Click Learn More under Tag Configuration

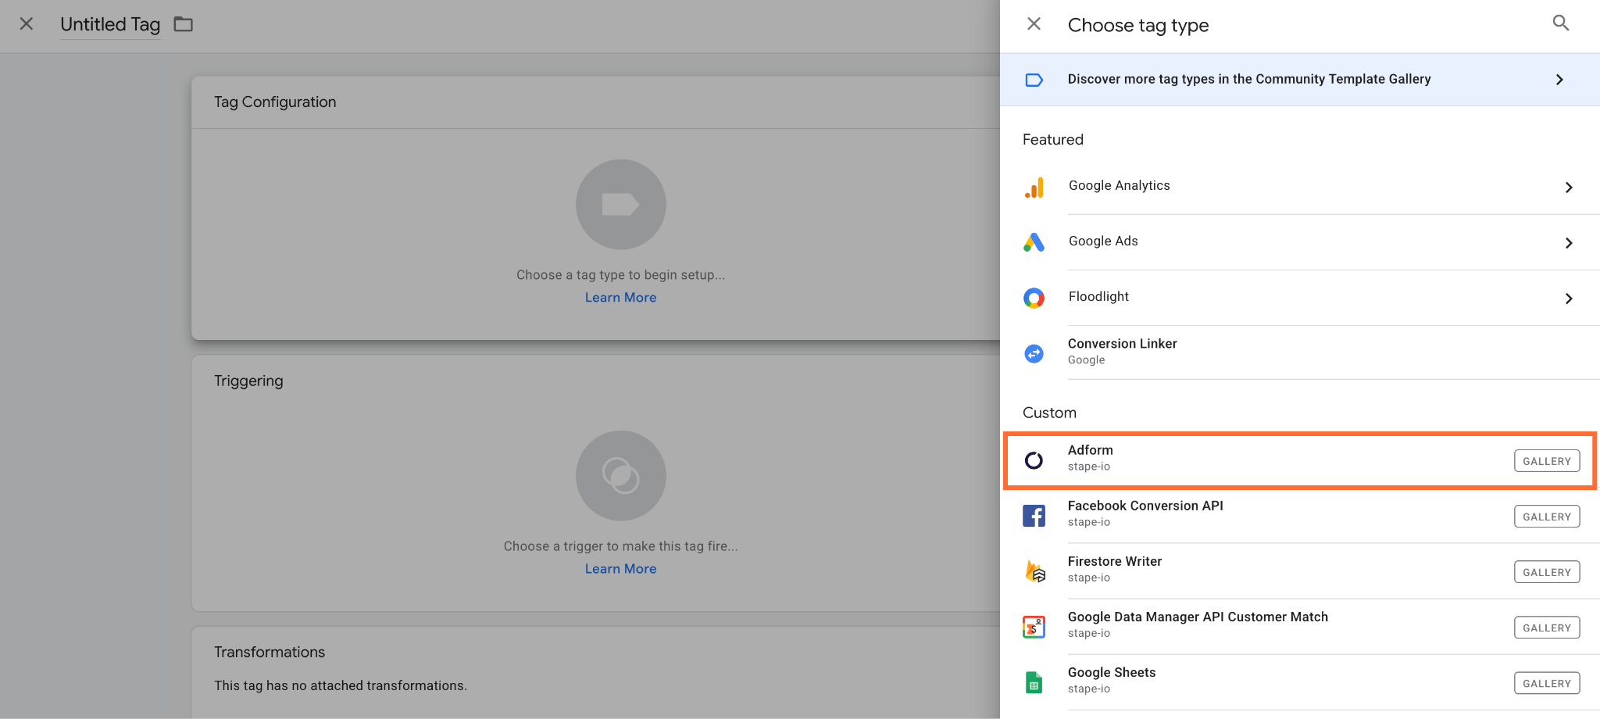pos(620,298)
